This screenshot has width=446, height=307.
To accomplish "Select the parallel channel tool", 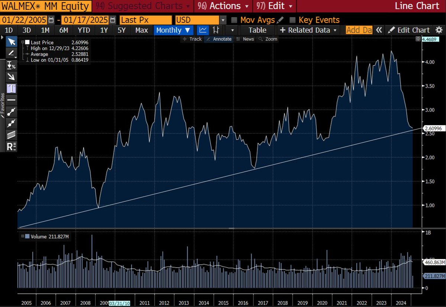I will (12, 134).
